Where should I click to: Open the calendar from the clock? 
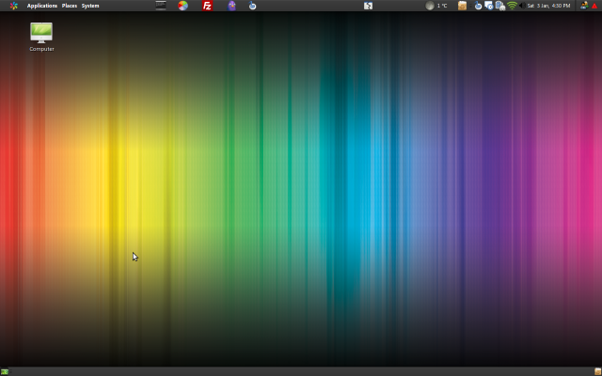549,6
